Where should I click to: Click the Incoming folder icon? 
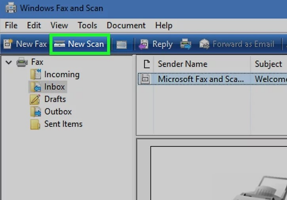coord(36,74)
